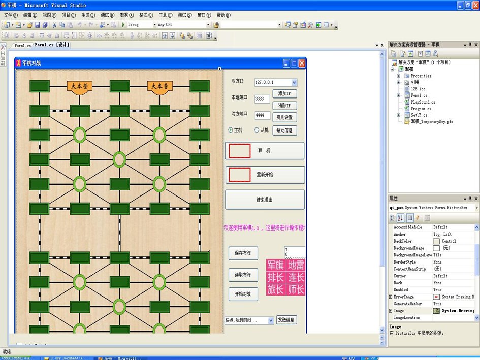Viewport: 480px width, 360px height.
Task: Click the 添加IP button
Action: (284, 94)
